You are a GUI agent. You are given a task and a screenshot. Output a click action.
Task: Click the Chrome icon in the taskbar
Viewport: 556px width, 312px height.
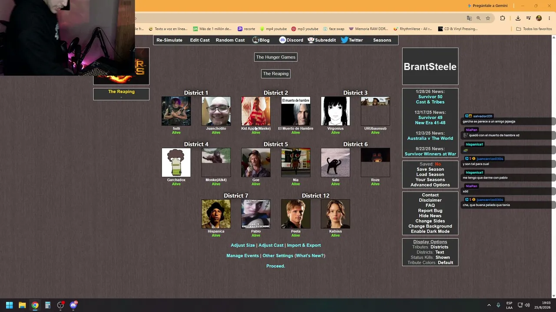[x=35, y=305]
